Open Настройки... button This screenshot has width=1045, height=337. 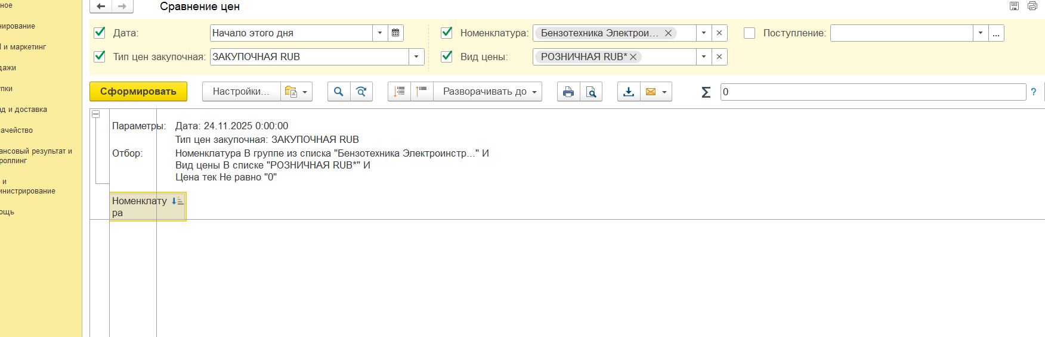[241, 92]
